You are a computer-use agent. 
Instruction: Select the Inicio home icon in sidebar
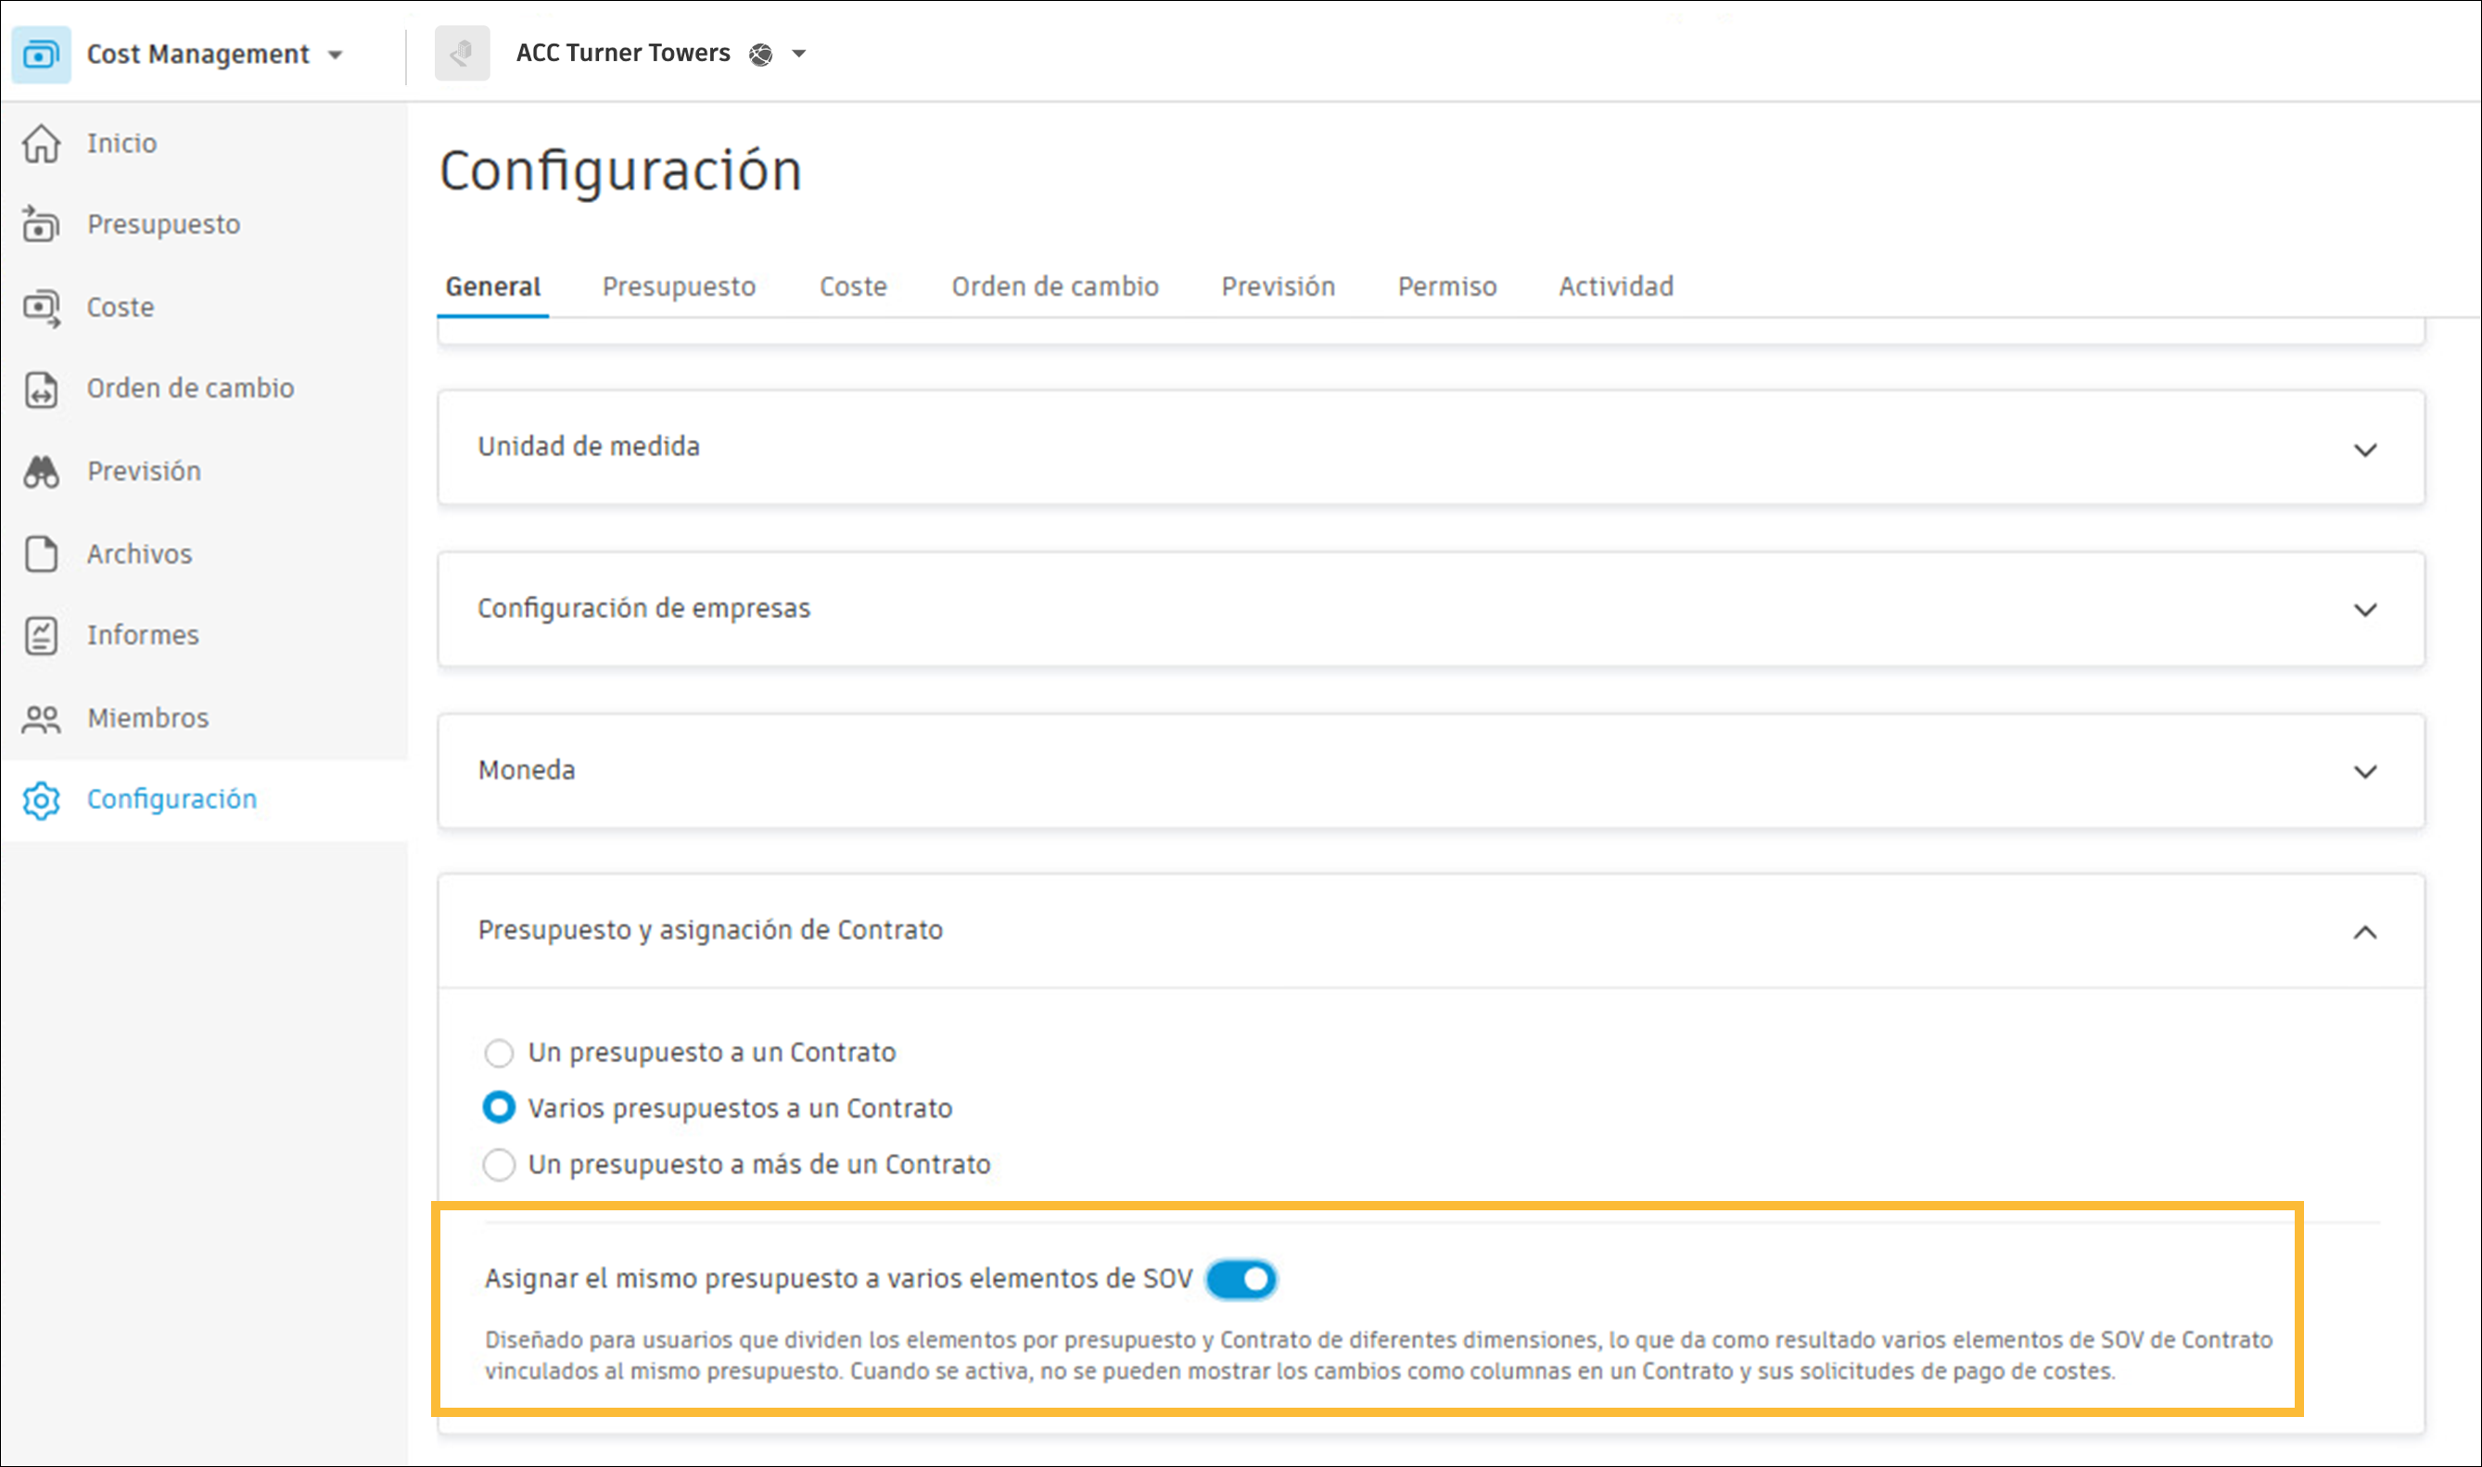[42, 143]
